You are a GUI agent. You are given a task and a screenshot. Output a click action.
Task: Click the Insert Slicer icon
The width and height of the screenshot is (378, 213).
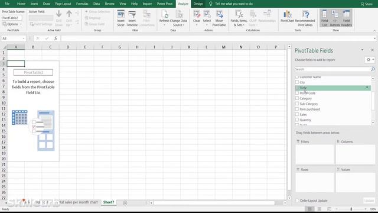click(120, 14)
